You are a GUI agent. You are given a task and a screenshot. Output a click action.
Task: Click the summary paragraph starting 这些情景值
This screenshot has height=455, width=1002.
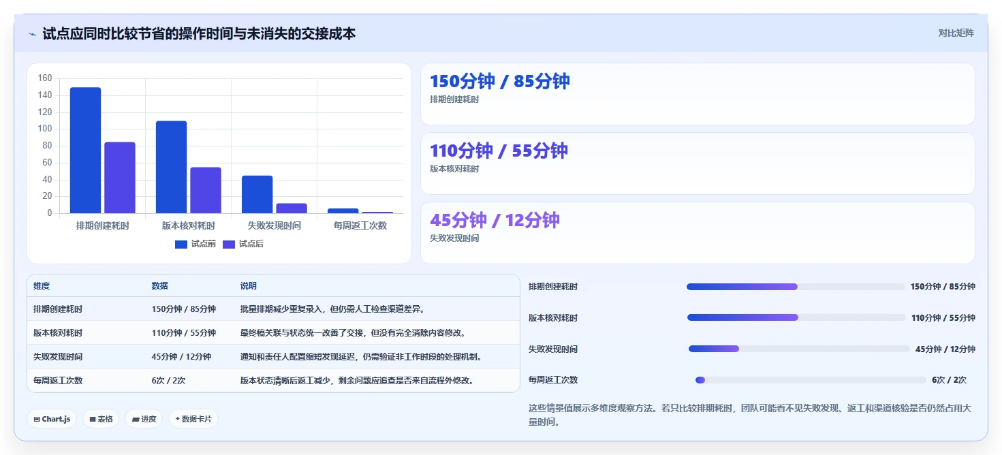click(751, 415)
